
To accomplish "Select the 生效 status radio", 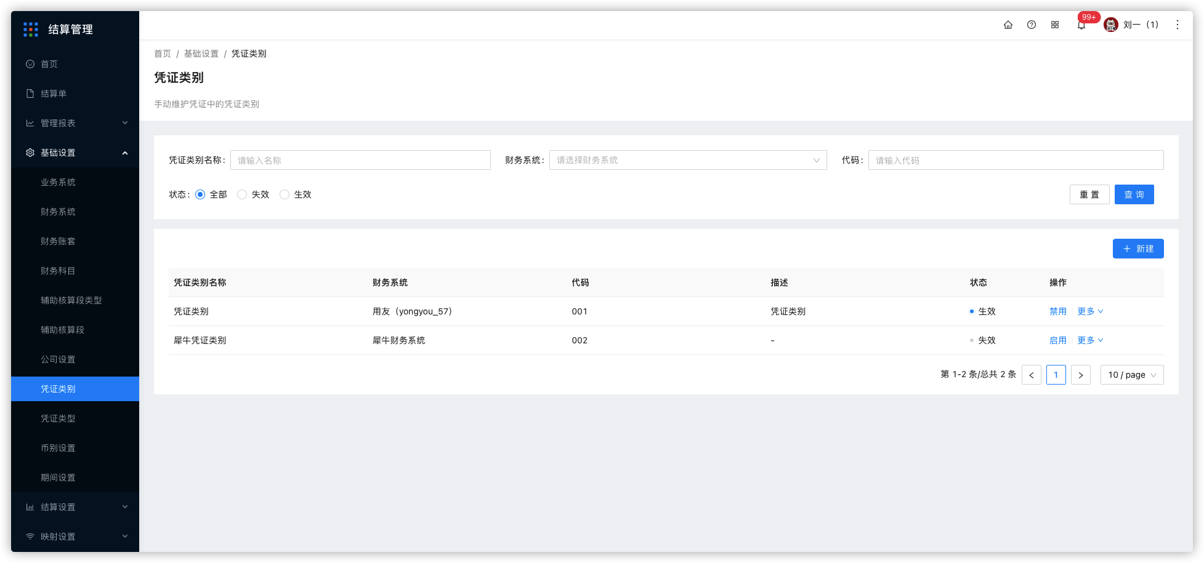I will pyautogui.click(x=285, y=194).
